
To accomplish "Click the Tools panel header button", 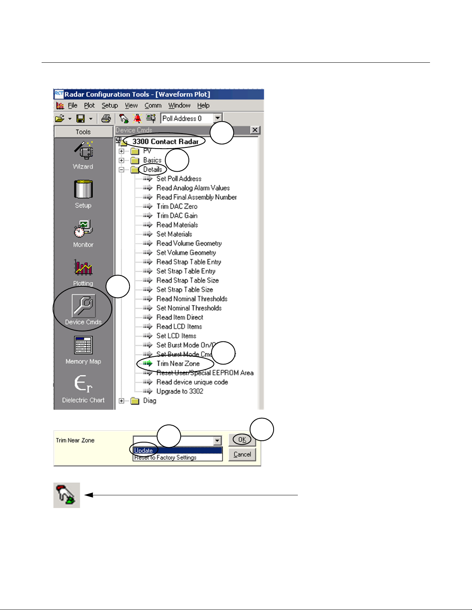I will coord(83,132).
